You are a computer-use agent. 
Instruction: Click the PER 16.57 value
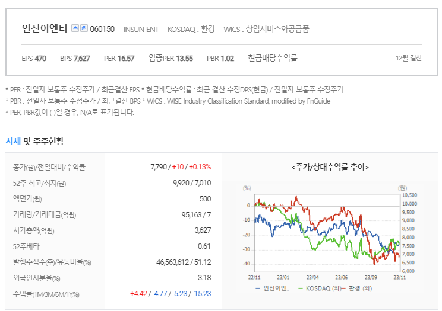[x=119, y=59]
